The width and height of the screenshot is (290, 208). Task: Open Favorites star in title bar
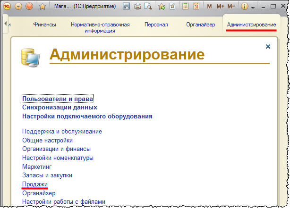tap(43, 7)
